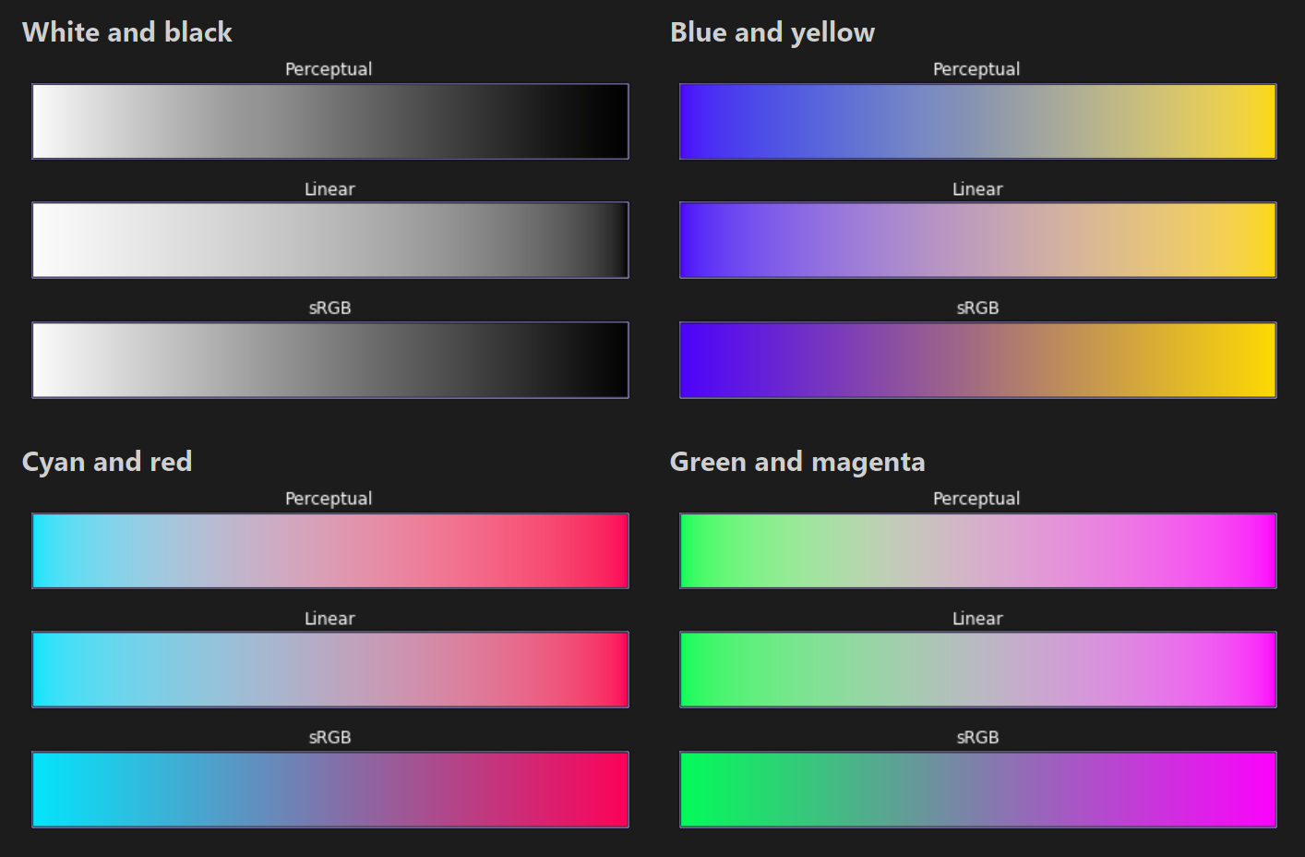Click the Perceptual label in the Green and magenta section
The image size is (1305, 857).
pyautogui.click(x=976, y=498)
